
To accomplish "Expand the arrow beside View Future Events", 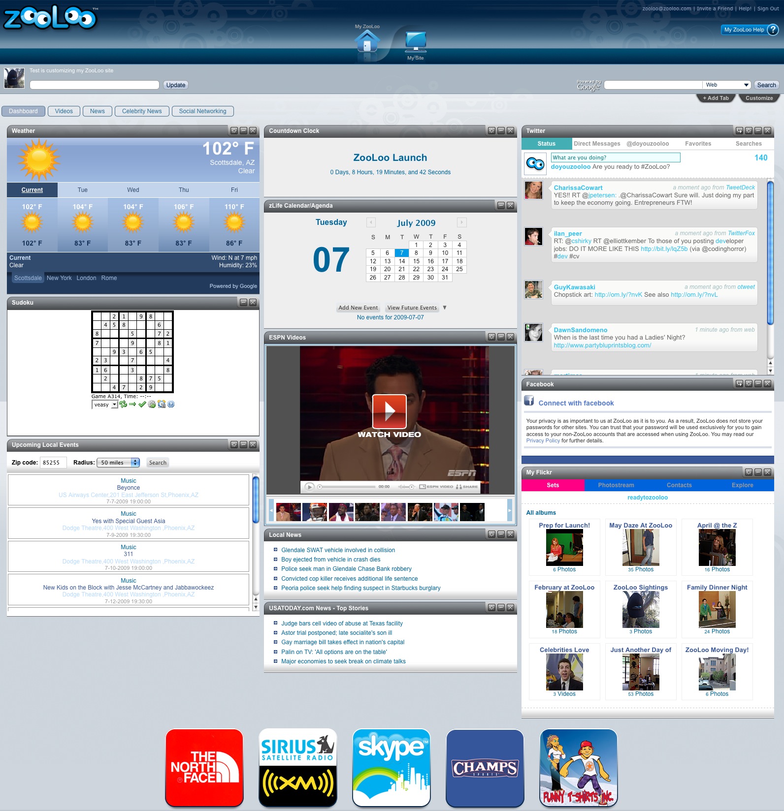I will pos(445,308).
